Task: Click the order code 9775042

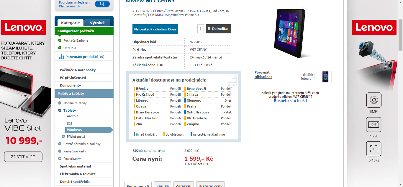Action: 196,42
